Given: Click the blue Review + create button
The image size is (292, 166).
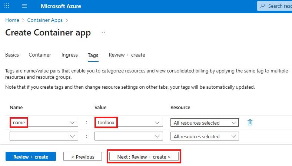Looking at the screenshot, I should [31, 157].
